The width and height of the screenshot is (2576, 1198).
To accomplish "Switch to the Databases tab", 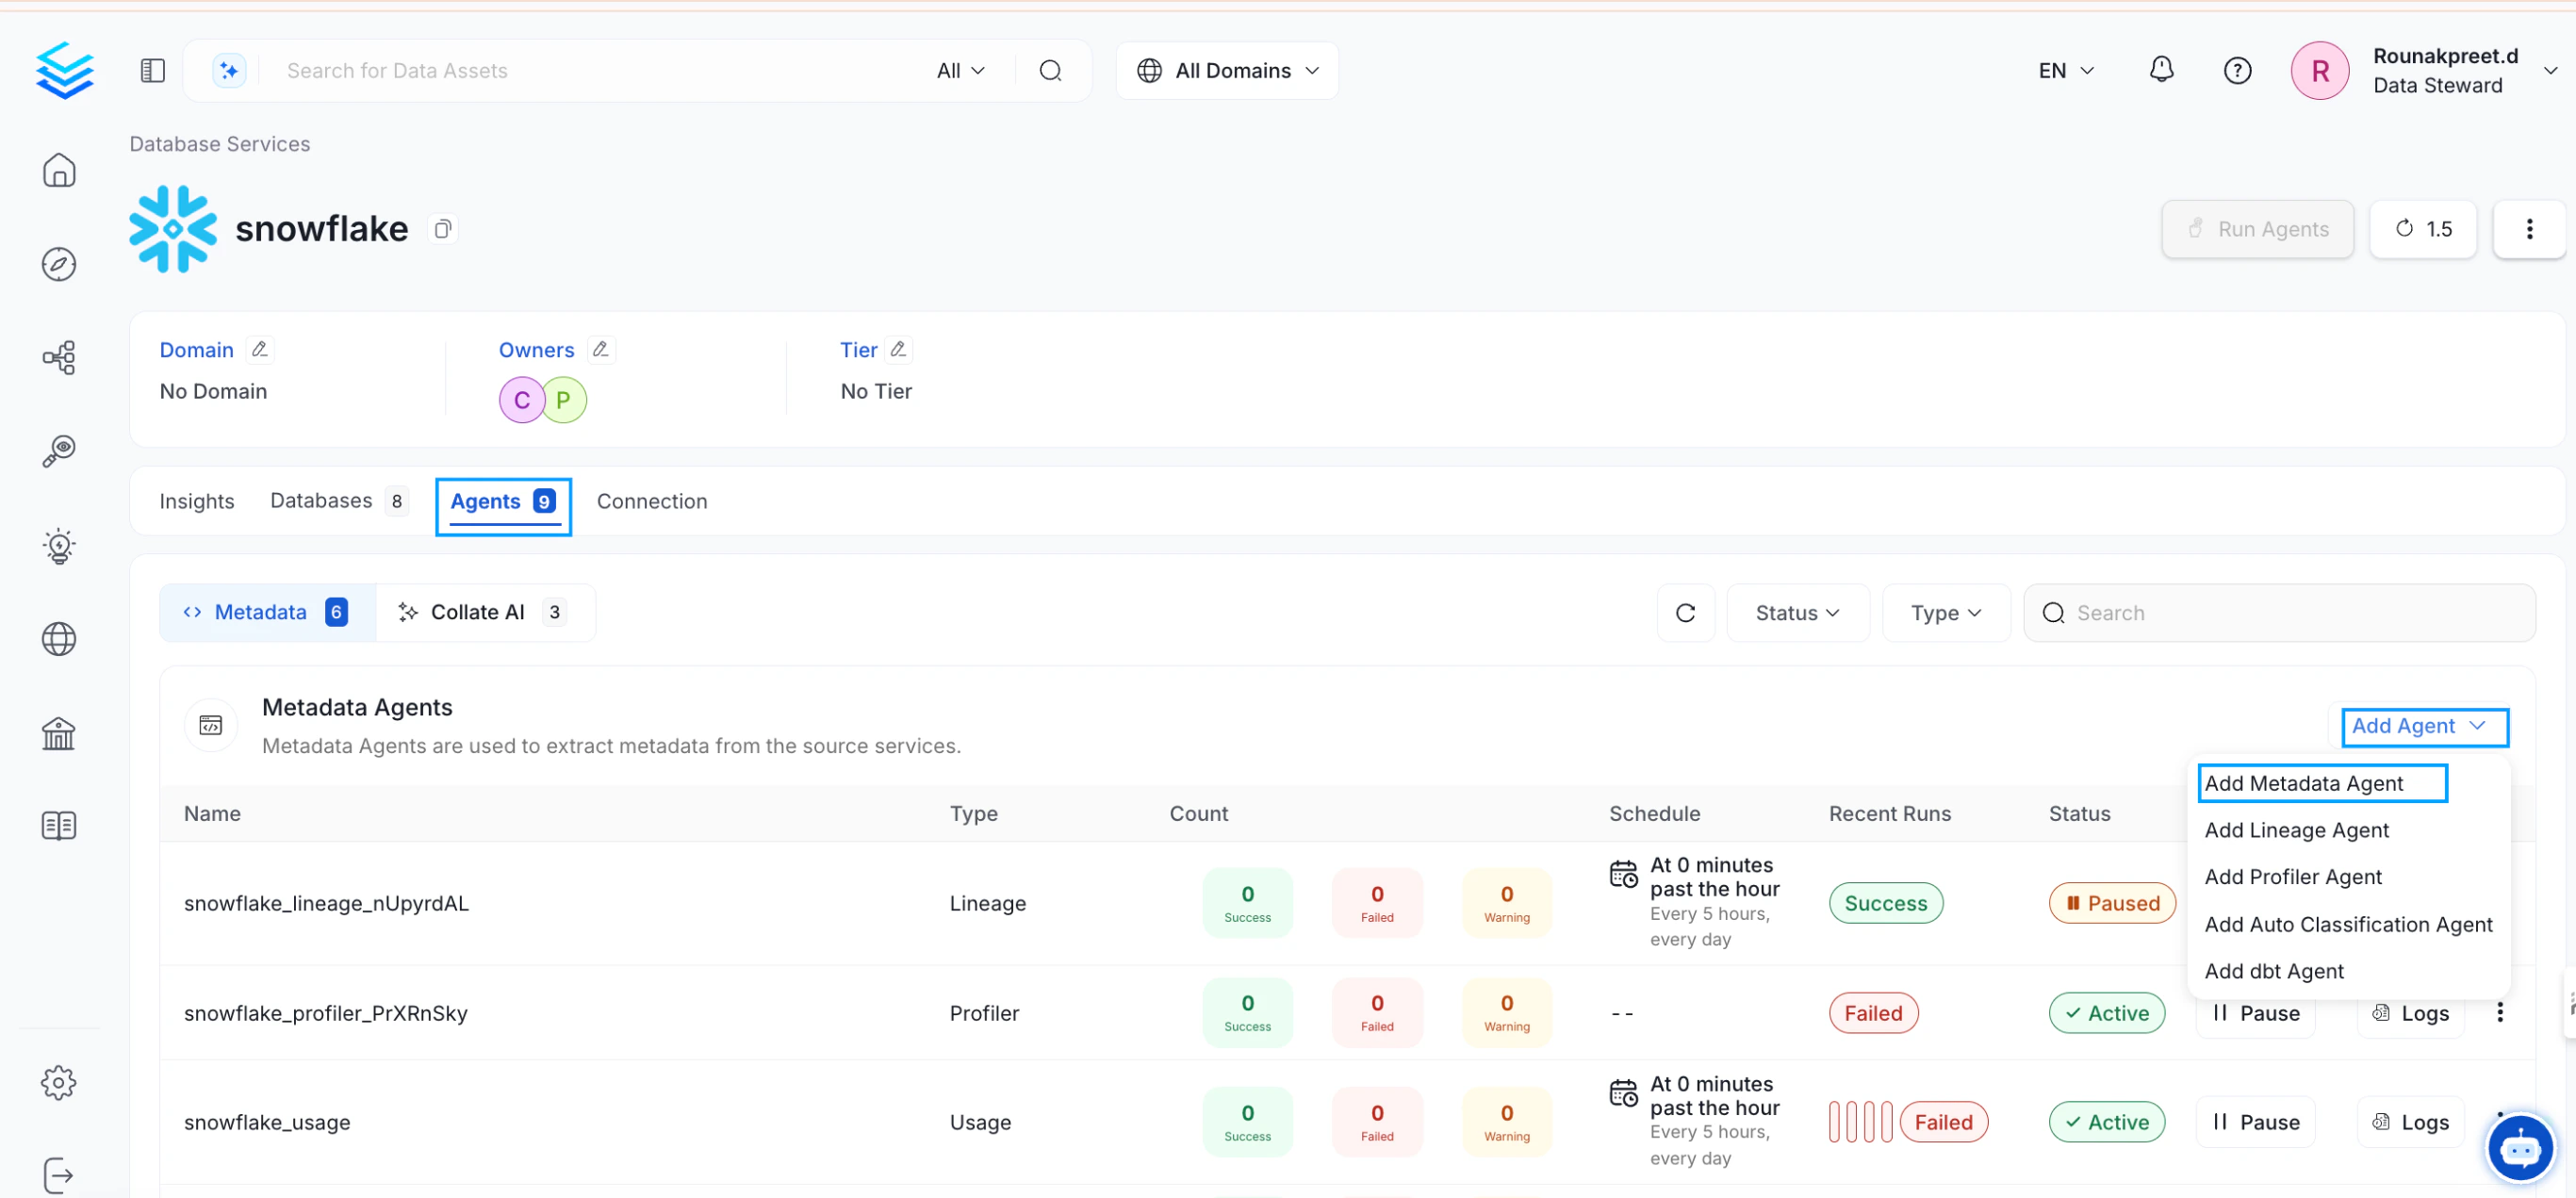I will point(339,501).
